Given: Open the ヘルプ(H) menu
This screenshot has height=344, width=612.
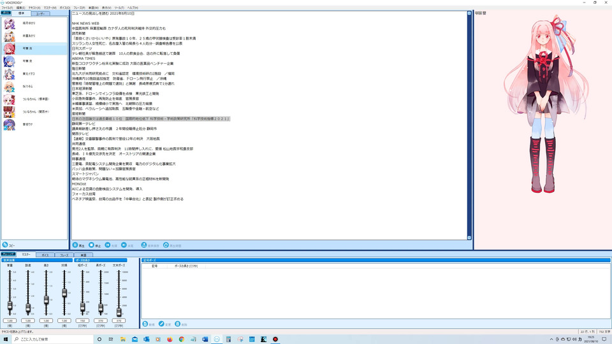Looking at the screenshot, I should click(x=133, y=8).
